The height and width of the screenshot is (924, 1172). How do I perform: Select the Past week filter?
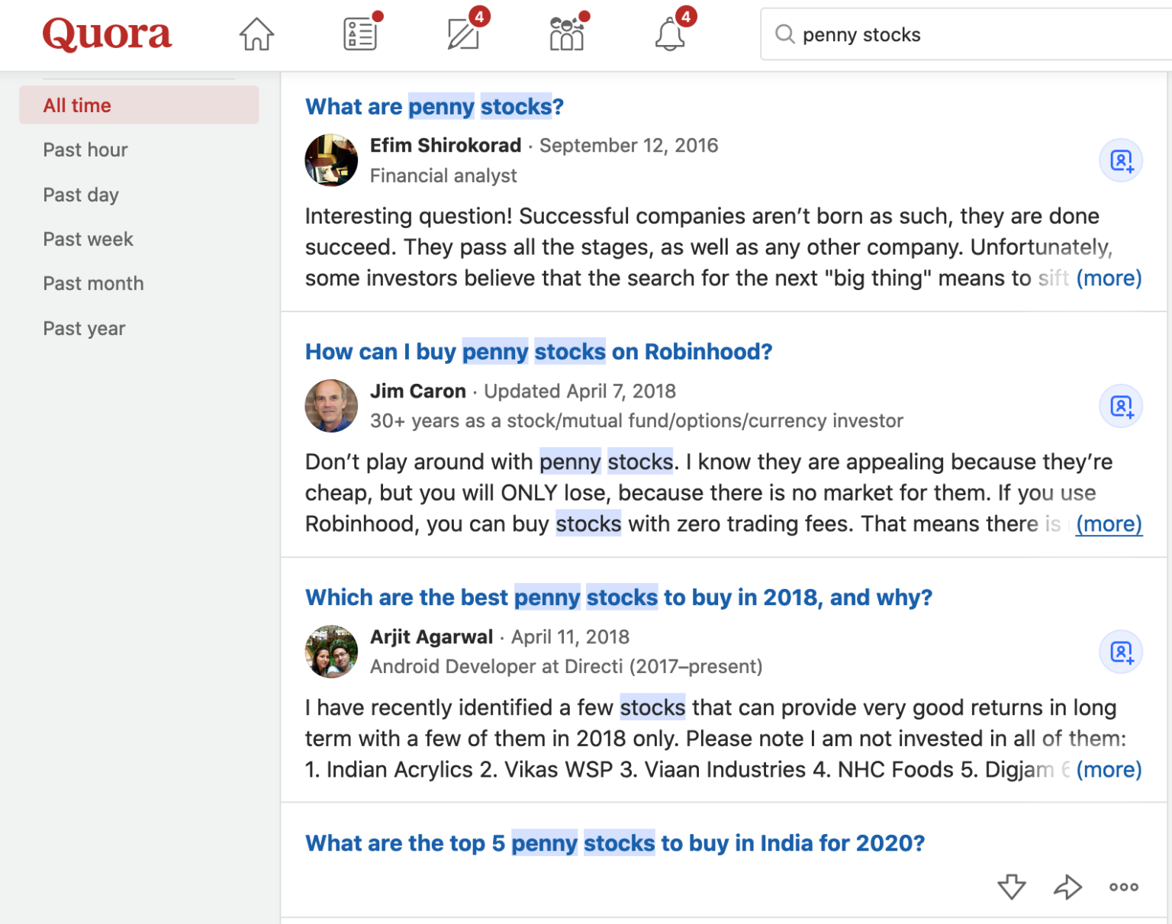tap(88, 239)
